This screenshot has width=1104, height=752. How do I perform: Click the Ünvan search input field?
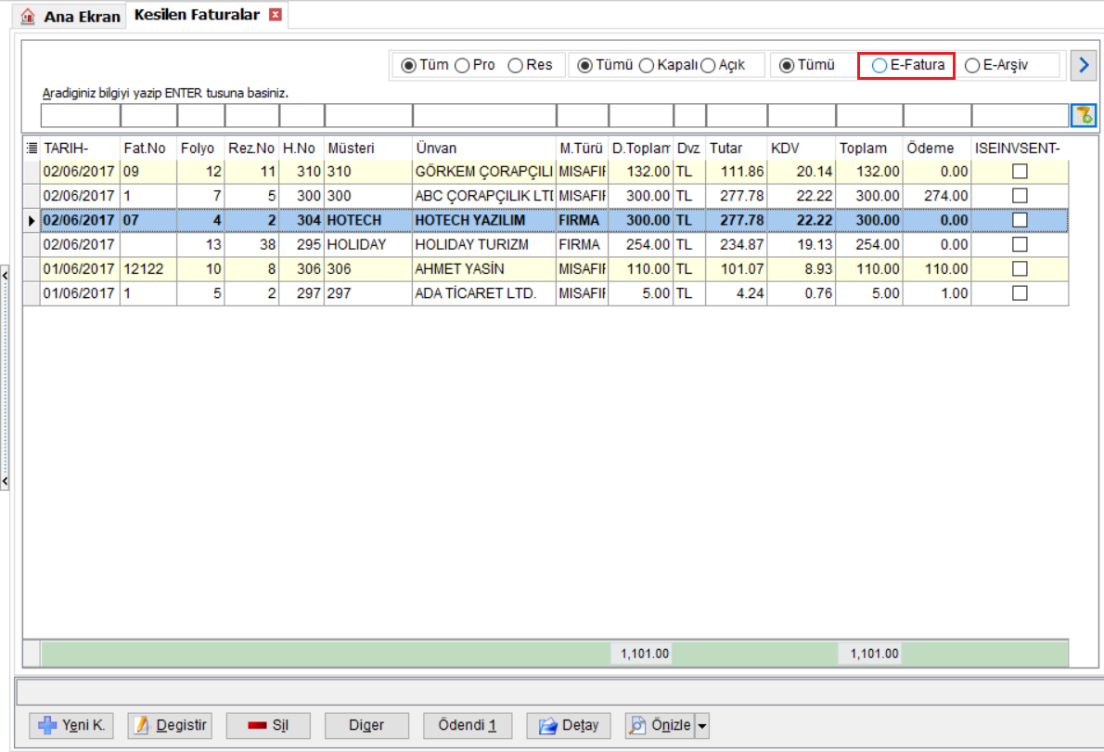pos(484,115)
